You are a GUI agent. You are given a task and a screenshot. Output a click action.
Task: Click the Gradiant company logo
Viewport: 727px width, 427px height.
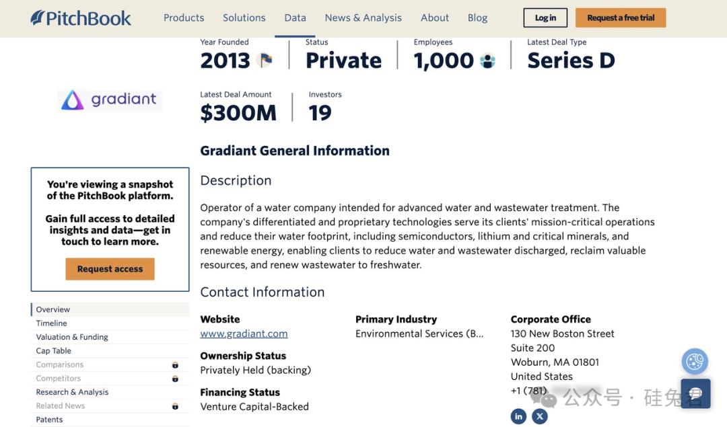(x=110, y=100)
